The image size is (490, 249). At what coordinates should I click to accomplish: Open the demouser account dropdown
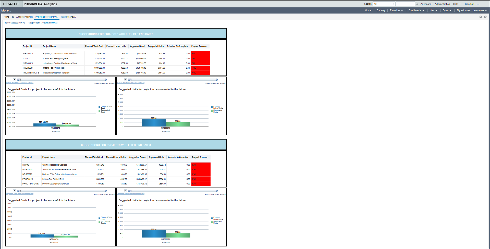(480, 10)
